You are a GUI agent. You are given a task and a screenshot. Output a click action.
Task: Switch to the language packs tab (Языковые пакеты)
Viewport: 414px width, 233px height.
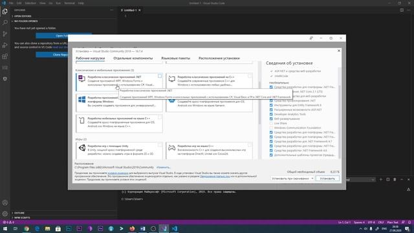pyautogui.click(x=175, y=58)
